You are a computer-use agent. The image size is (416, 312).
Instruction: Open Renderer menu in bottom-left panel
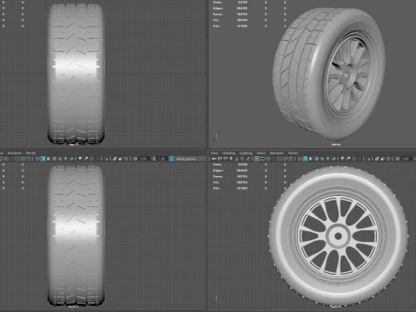pyautogui.click(x=15, y=153)
